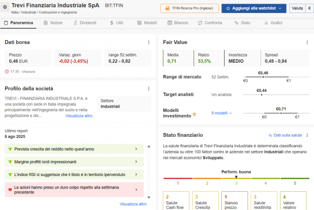Click the globe icon beside the company name
This screenshot has width=314, height=210.
tap(5, 8)
